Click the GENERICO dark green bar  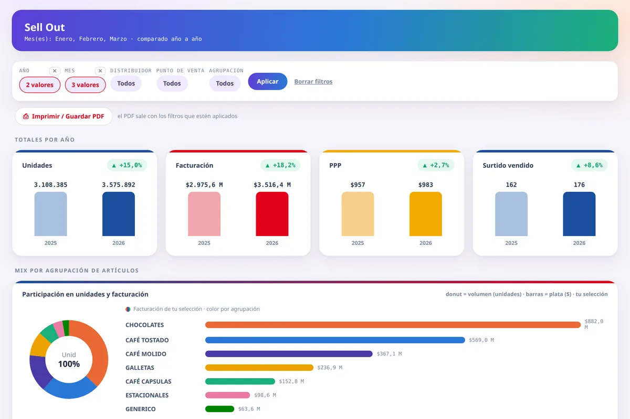[219, 409]
